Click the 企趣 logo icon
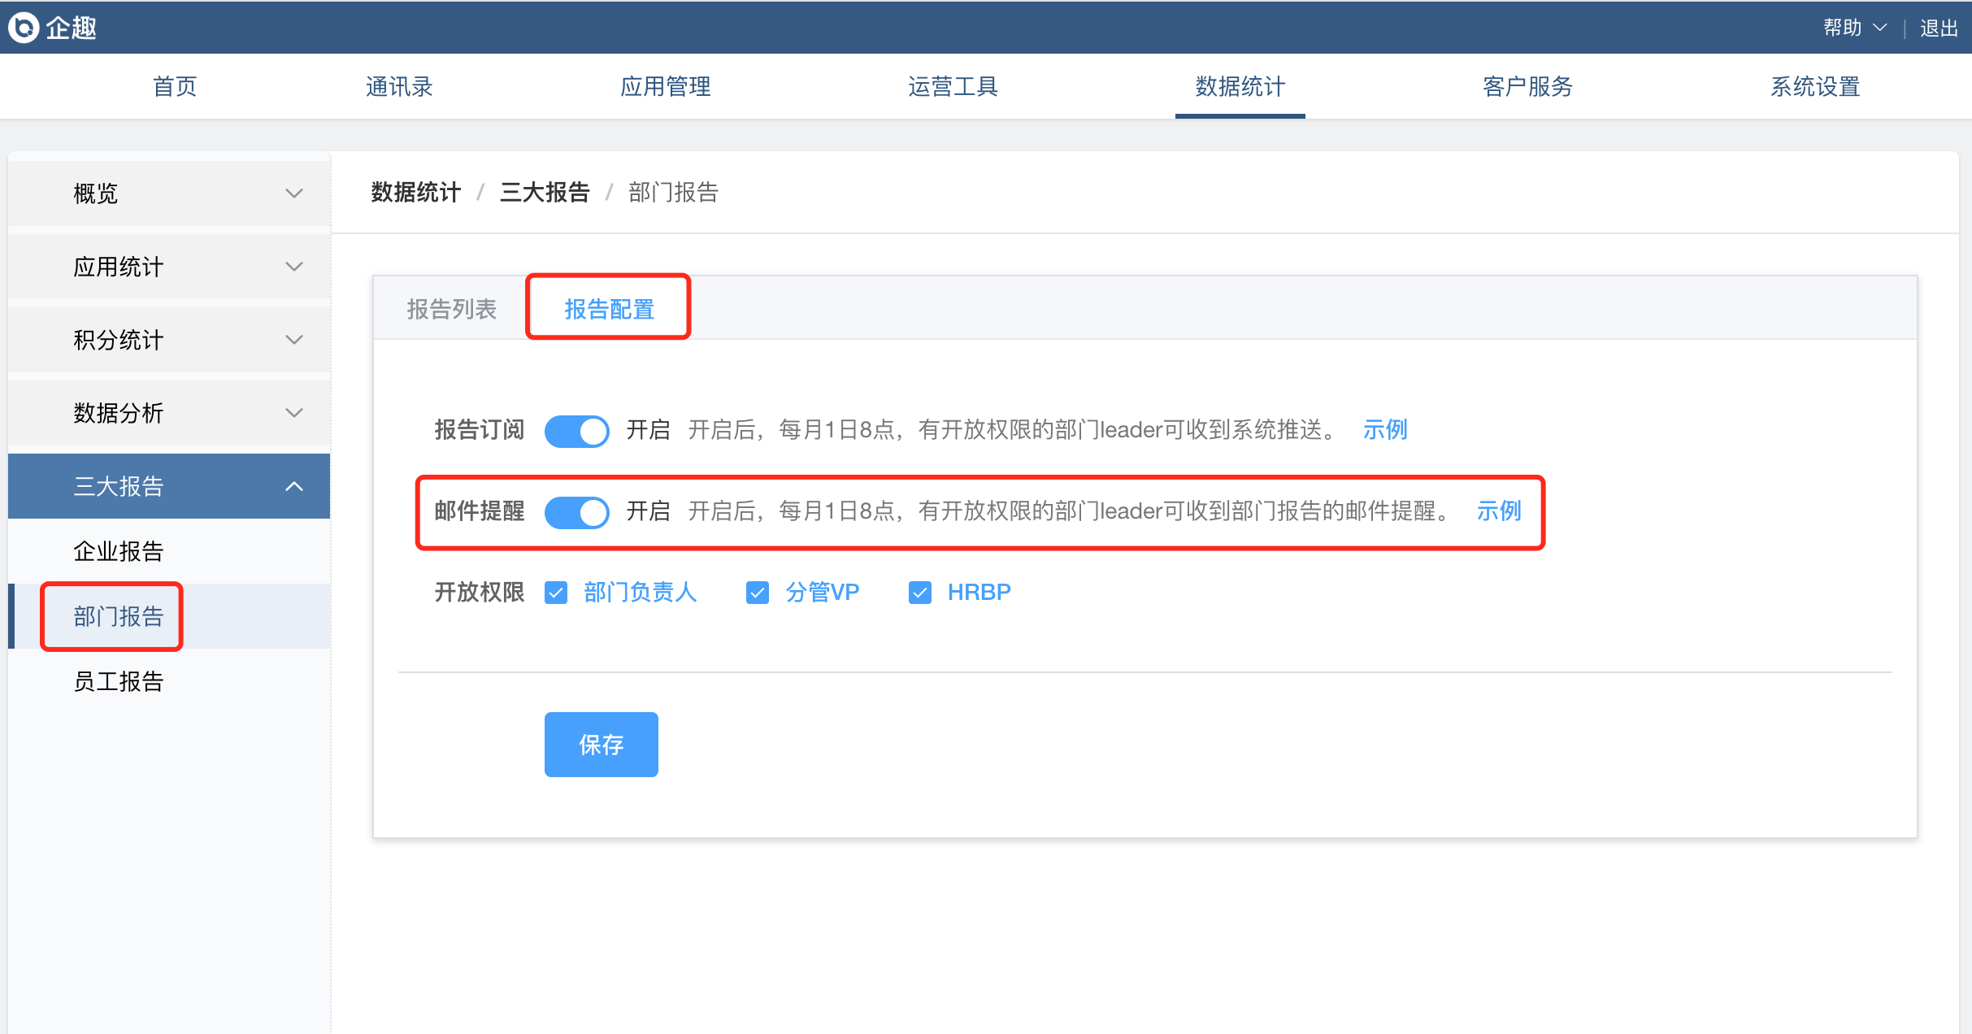 [x=24, y=28]
